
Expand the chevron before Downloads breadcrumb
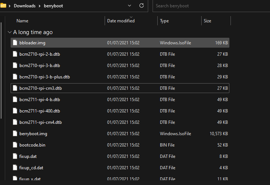[10, 6]
